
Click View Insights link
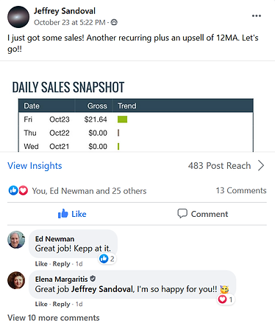(35, 165)
